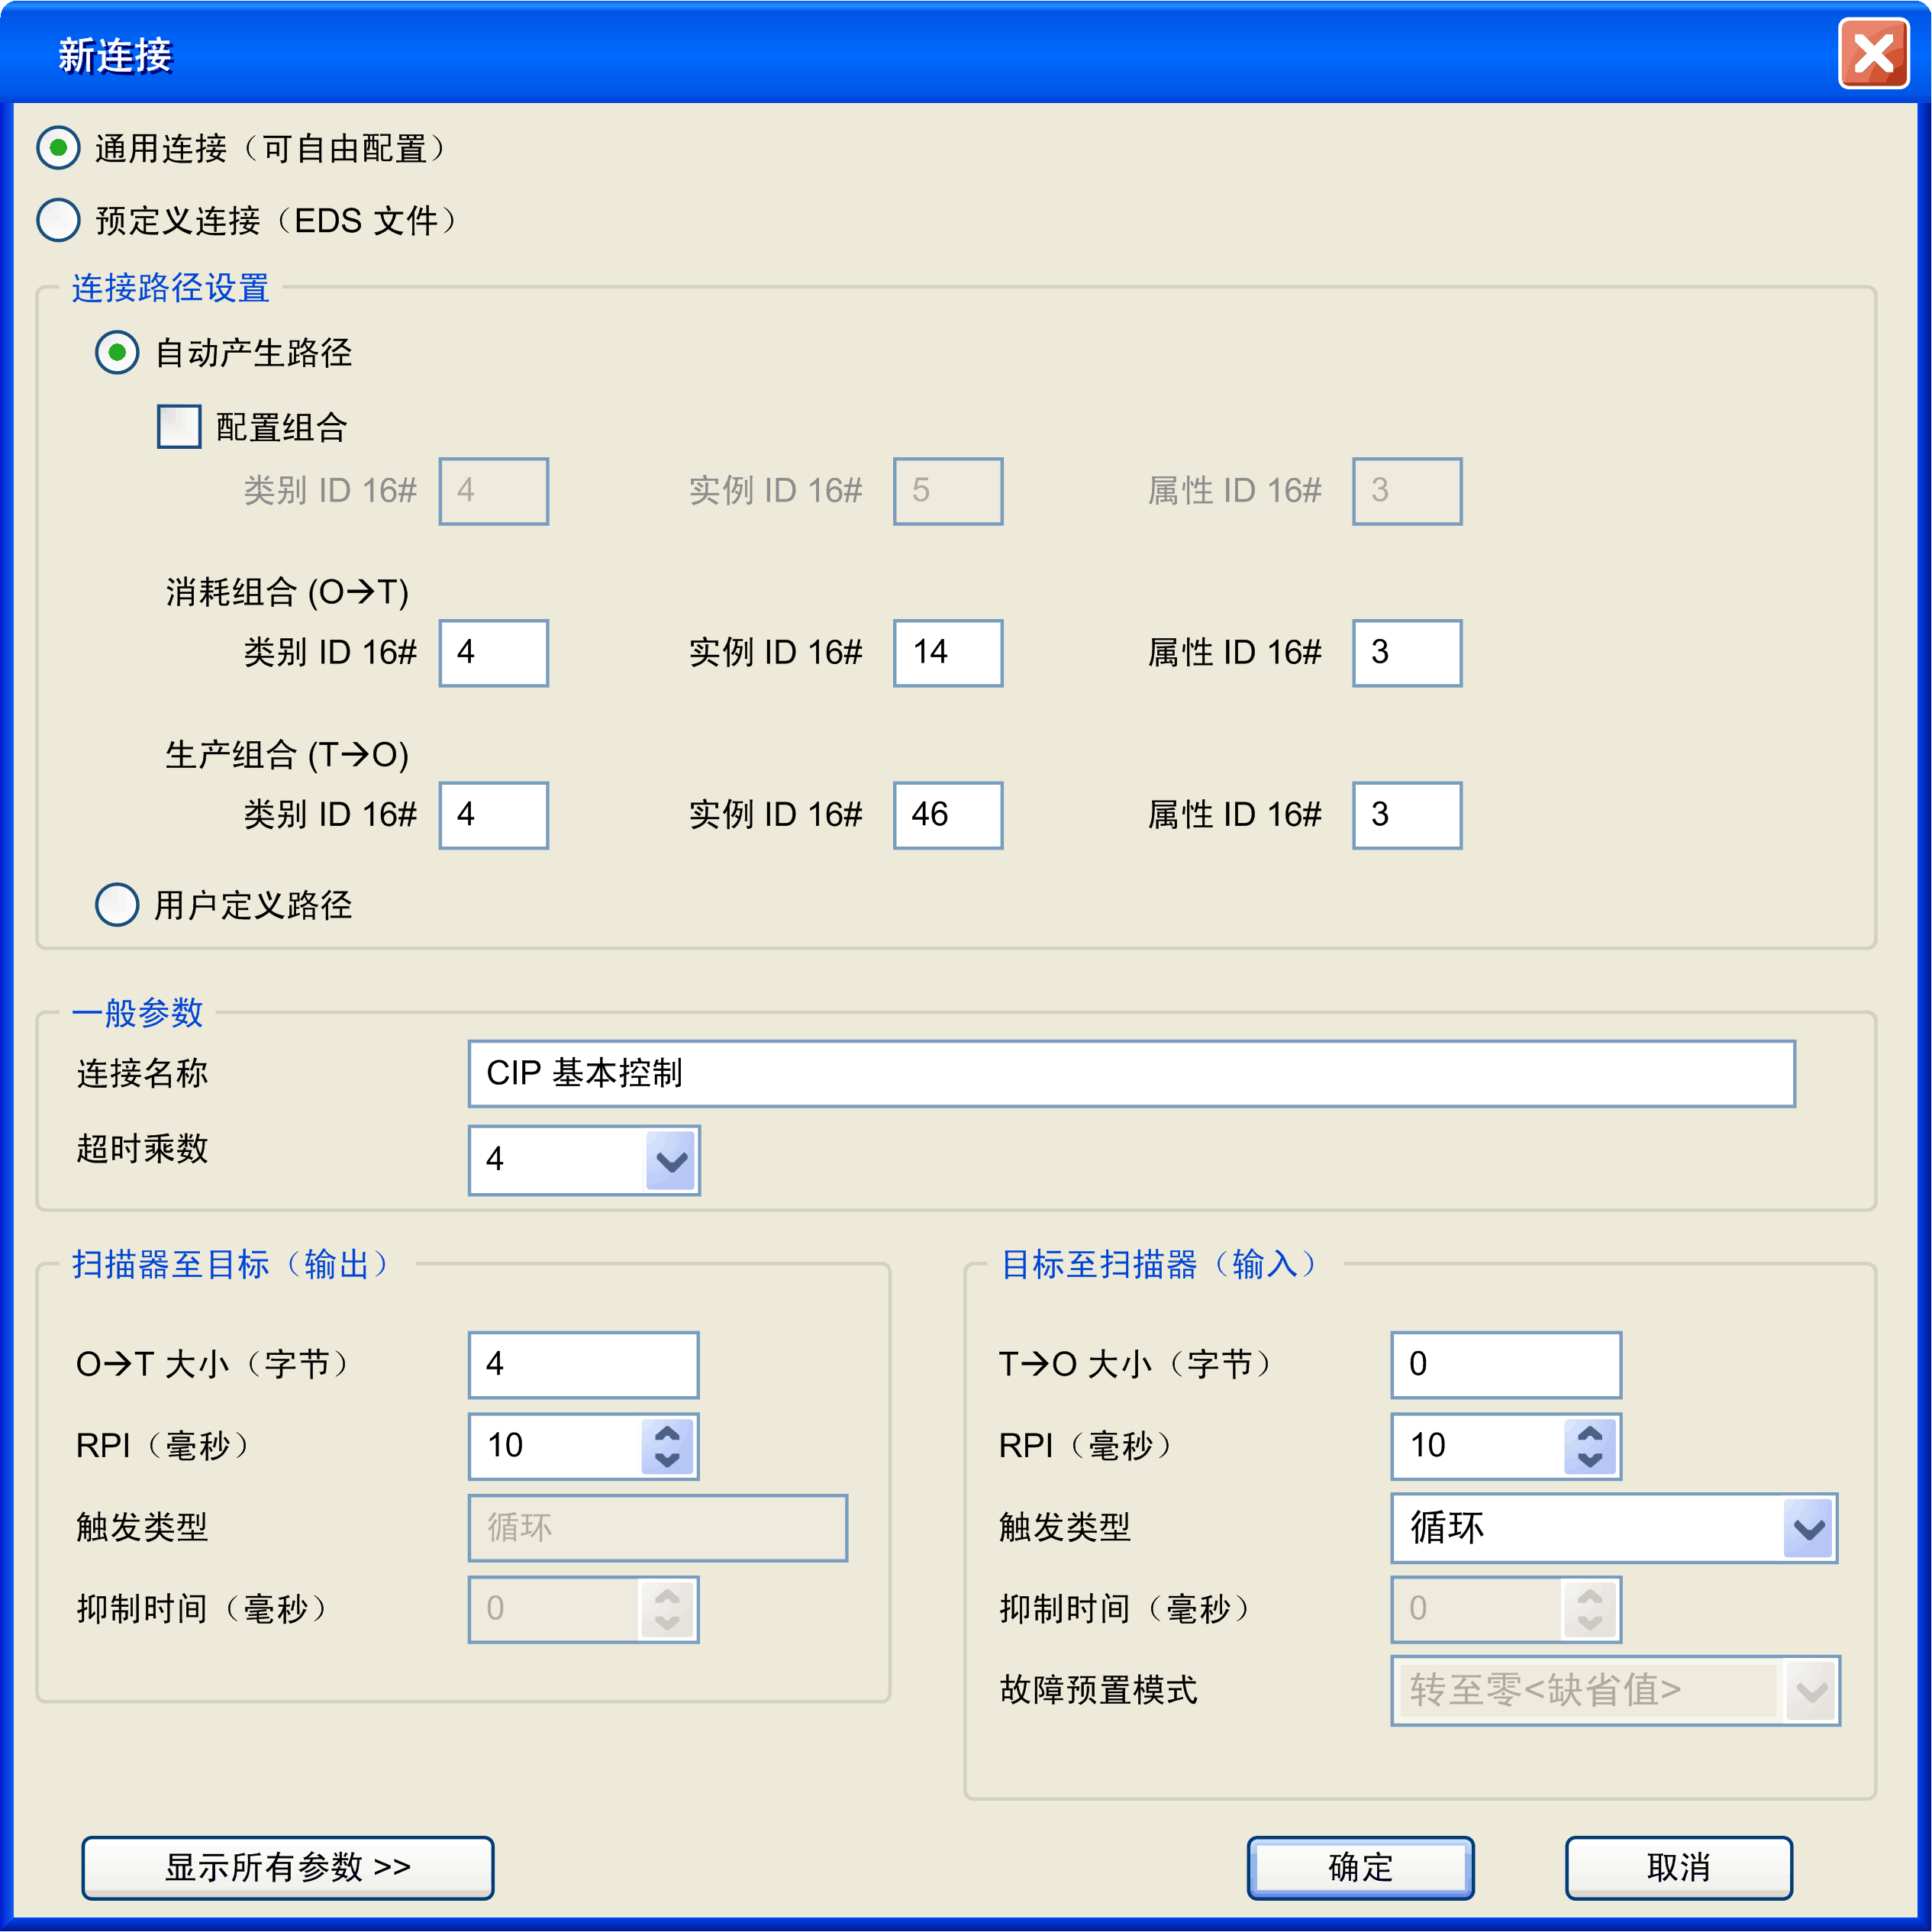Increase output RPI with up arrow

(x=667, y=1434)
